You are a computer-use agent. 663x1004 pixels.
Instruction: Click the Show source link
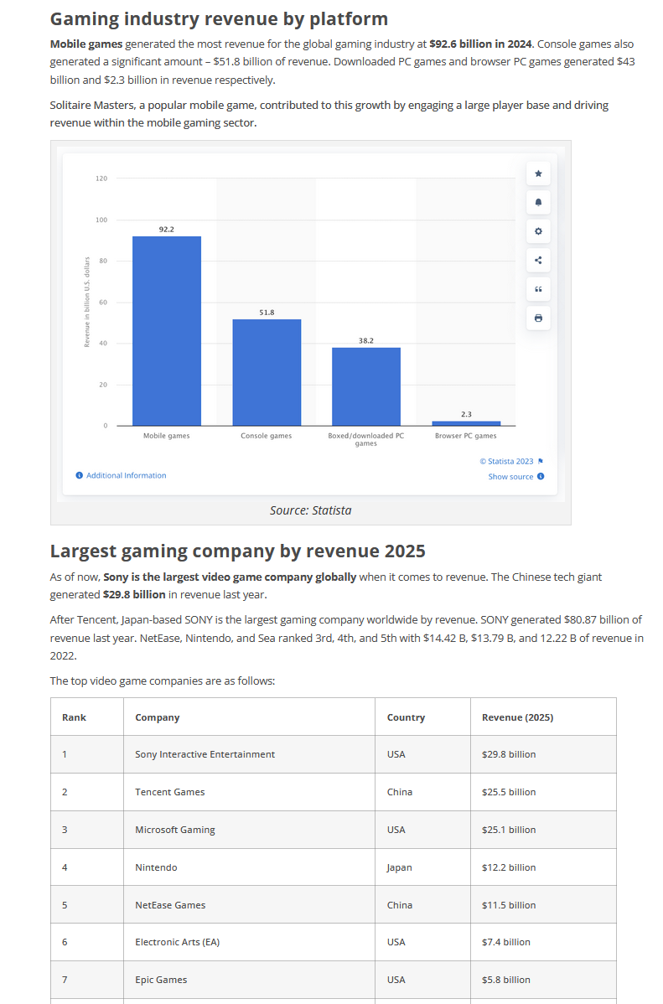tap(510, 476)
